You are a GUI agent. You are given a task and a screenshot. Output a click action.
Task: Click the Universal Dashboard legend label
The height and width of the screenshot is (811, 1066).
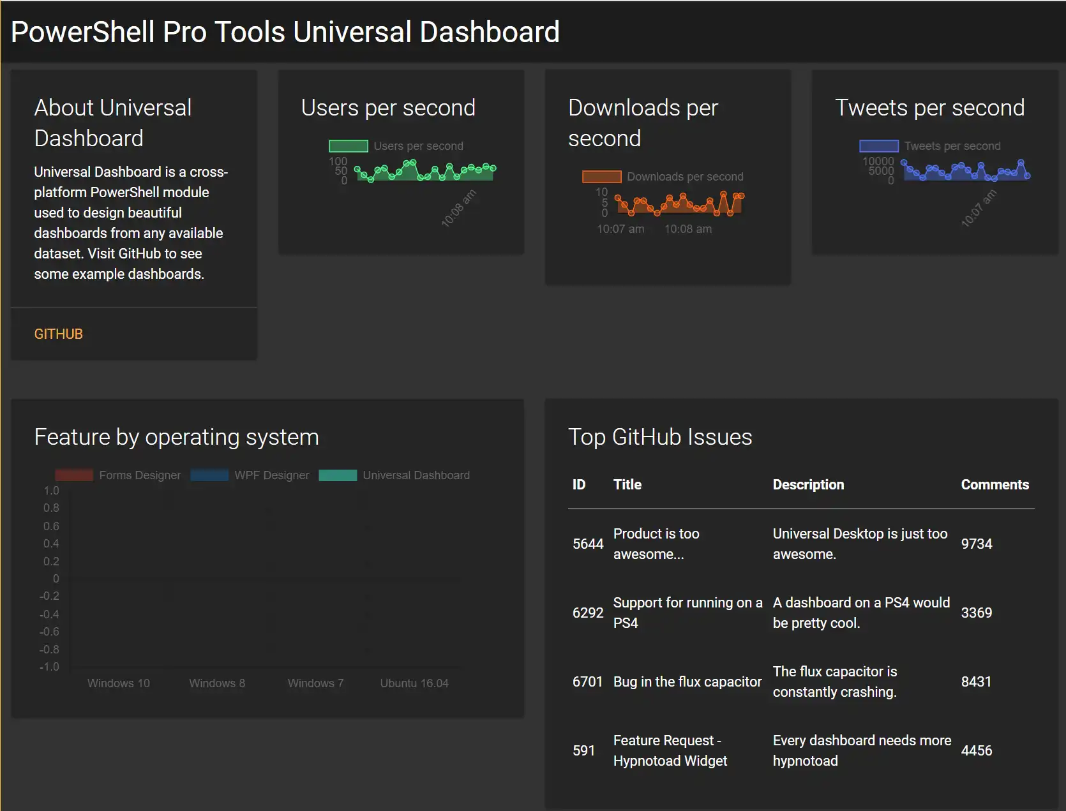point(416,475)
